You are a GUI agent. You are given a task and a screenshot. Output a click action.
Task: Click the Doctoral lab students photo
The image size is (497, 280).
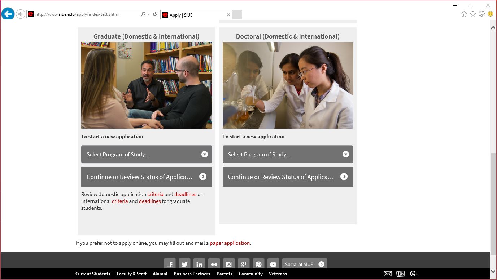tap(288, 85)
